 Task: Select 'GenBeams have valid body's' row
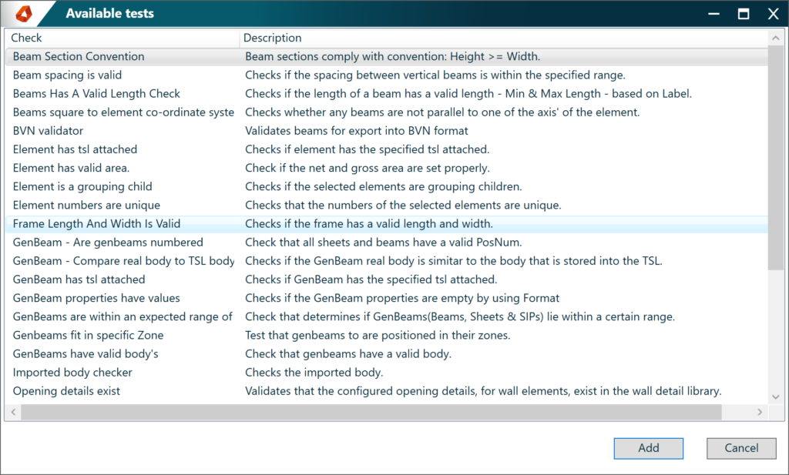click(x=387, y=354)
